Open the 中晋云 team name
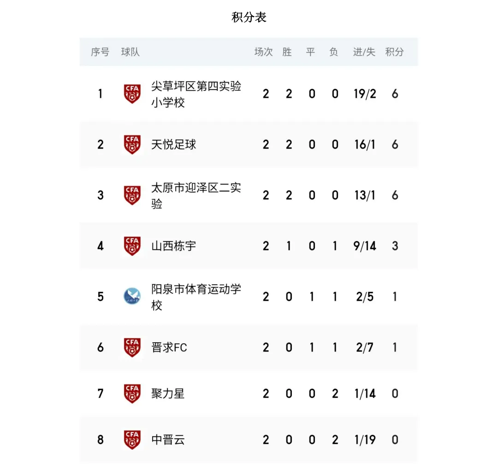498x464 pixels. 168,440
